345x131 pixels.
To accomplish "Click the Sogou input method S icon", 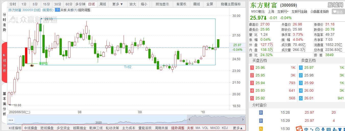I will [x=299, y=128].
